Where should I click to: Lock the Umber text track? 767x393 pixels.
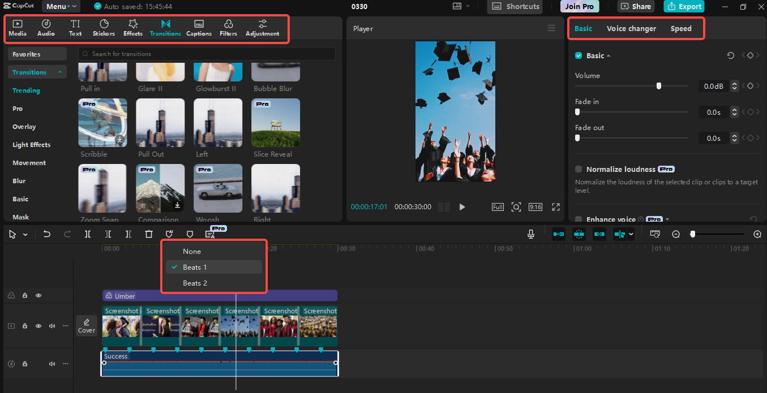(24, 295)
